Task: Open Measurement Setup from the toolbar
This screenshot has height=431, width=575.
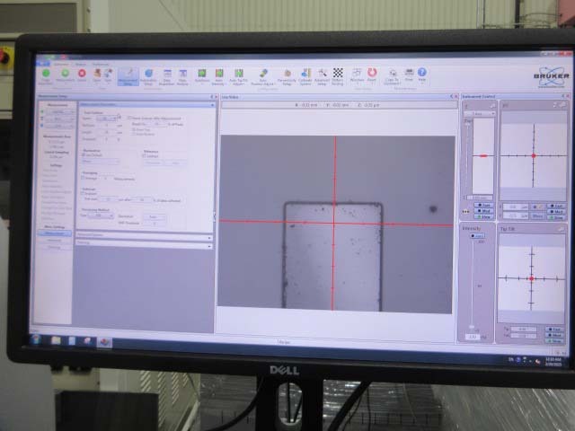Action: [128, 77]
